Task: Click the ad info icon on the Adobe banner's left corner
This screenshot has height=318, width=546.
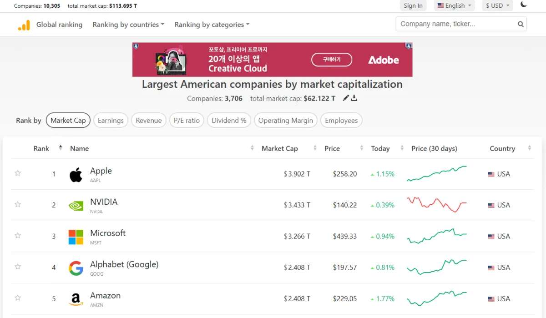Action: tap(136, 46)
